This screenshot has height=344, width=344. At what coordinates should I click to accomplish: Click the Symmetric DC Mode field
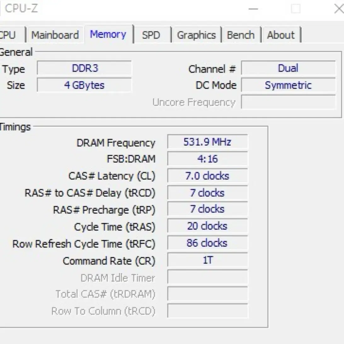(x=288, y=85)
